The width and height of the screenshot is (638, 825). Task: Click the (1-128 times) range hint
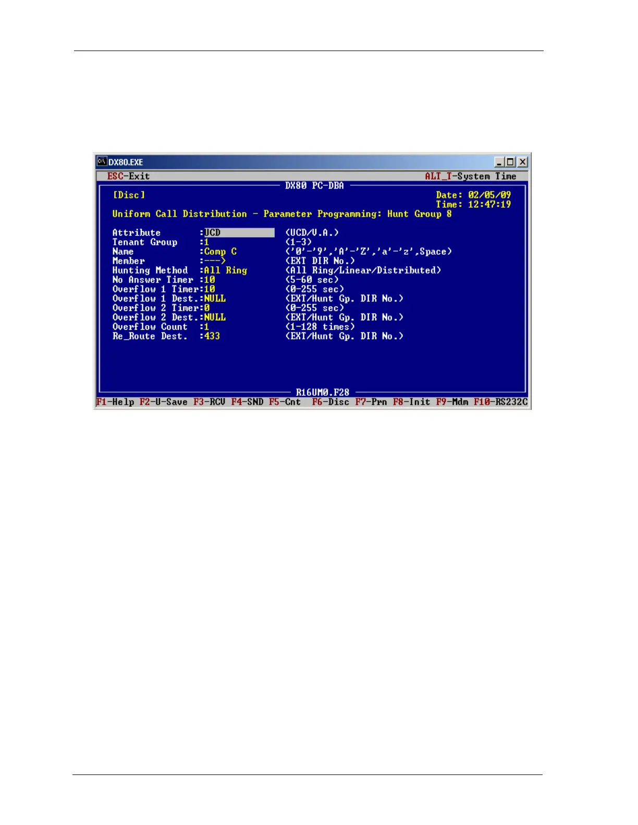tap(320, 327)
